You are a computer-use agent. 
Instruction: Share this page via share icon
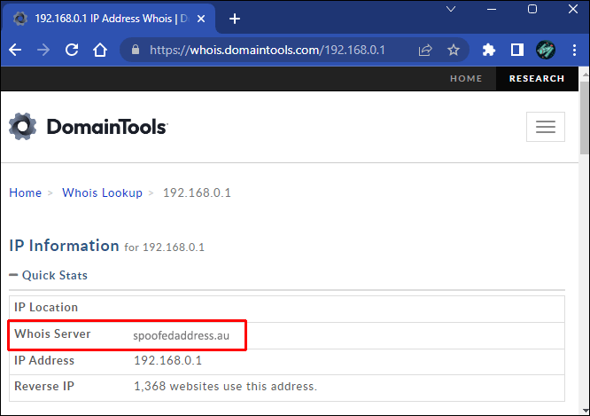pos(425,50)
